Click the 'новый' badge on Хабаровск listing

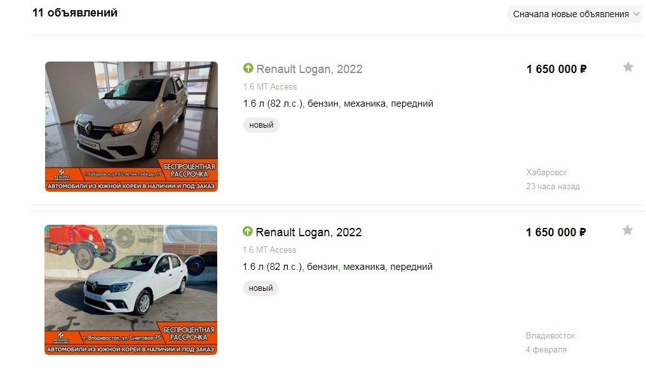coord(261,125)
